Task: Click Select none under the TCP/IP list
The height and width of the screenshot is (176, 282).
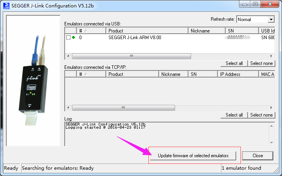Action: pyautogui.click(x=262, y=115)
